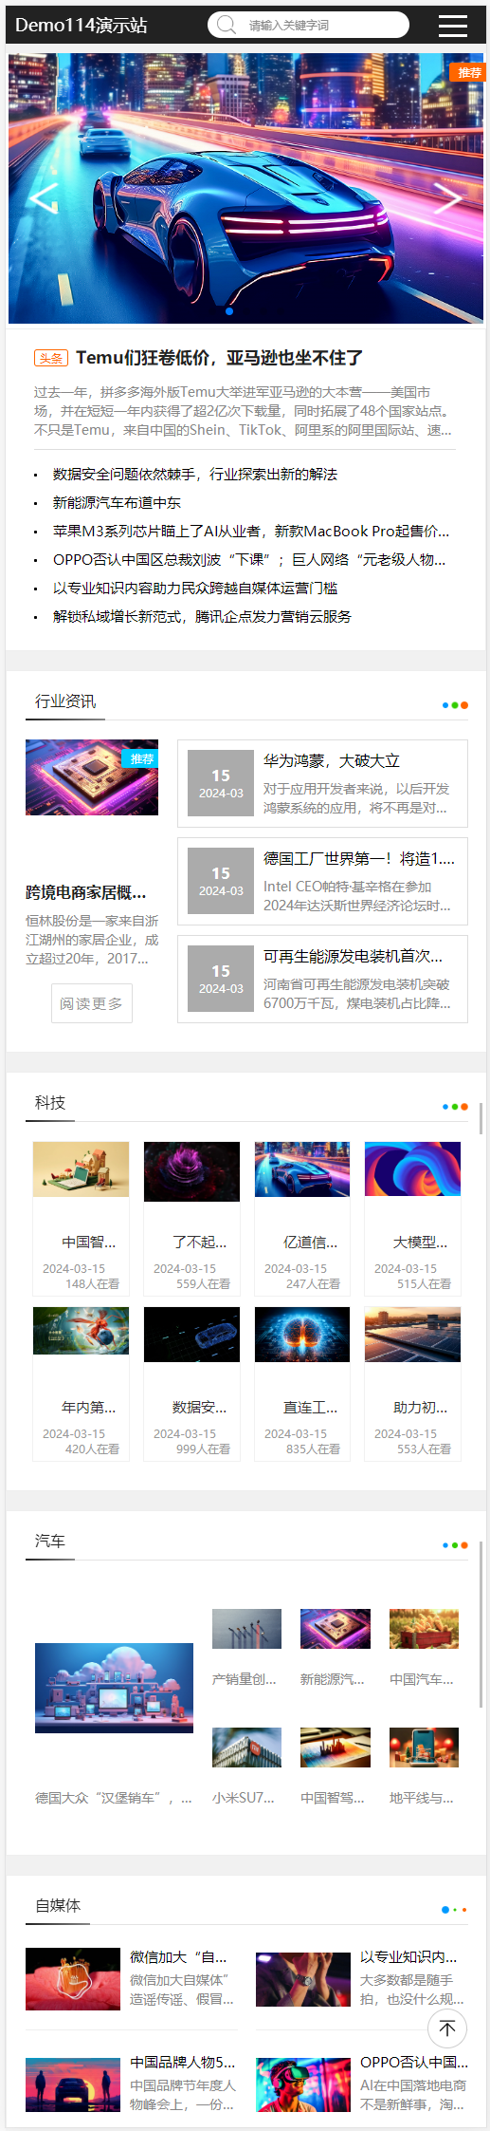Click the dots icon beside 科技

coord(455,1107)
